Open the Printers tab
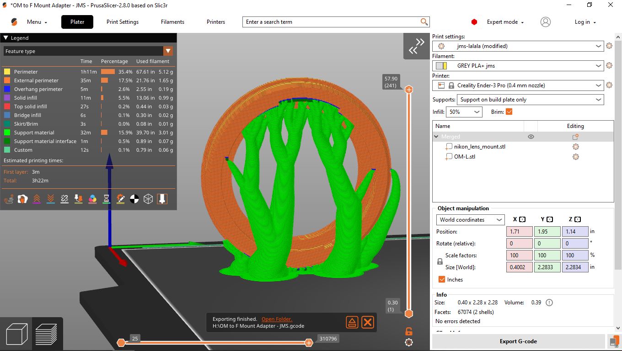This screenshot has width=622, height=351. (216, 22)
